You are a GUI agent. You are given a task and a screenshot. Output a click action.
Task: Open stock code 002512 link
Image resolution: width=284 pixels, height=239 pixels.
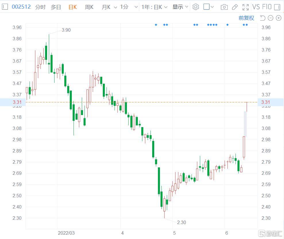[21, 7]
